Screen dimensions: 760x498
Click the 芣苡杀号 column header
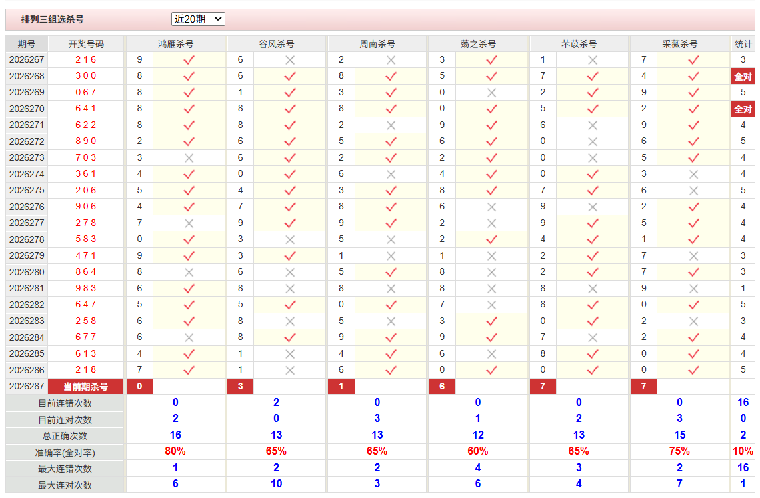click(x=579, y=44)
